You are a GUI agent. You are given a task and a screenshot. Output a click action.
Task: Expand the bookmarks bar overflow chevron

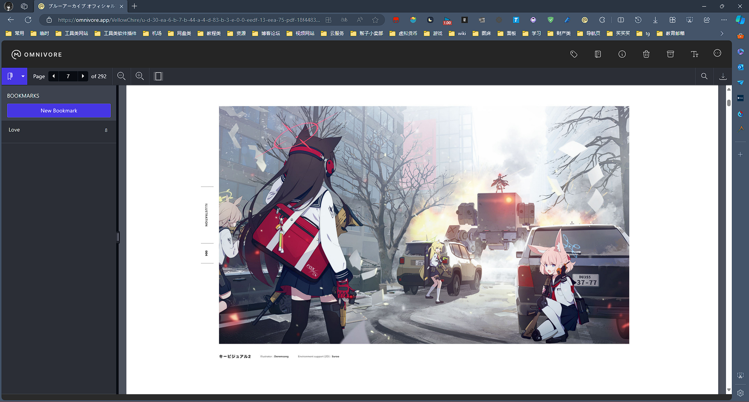click(722, 33)
